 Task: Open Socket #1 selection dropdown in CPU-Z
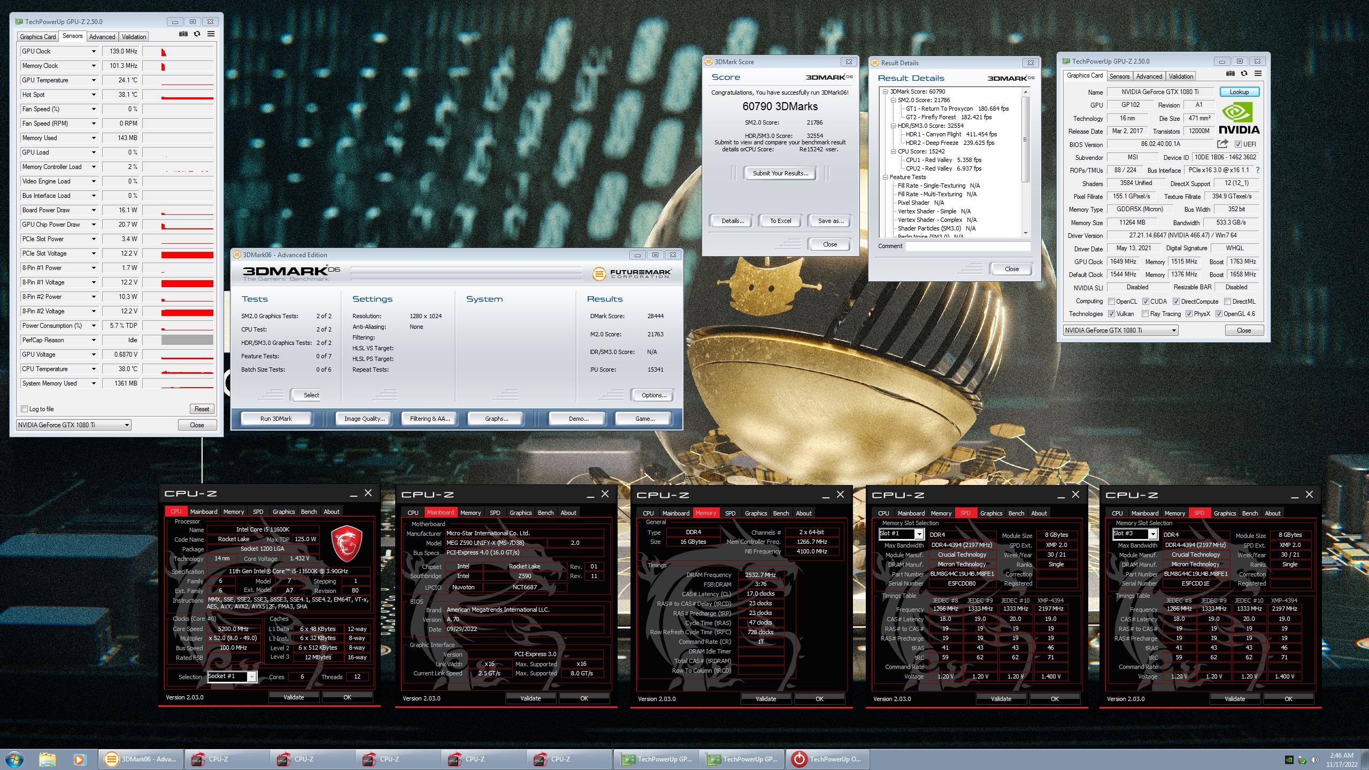pos(232,676)
